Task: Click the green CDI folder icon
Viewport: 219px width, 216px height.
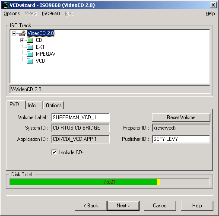Action: pyautogui.click(x=30, y=40)
